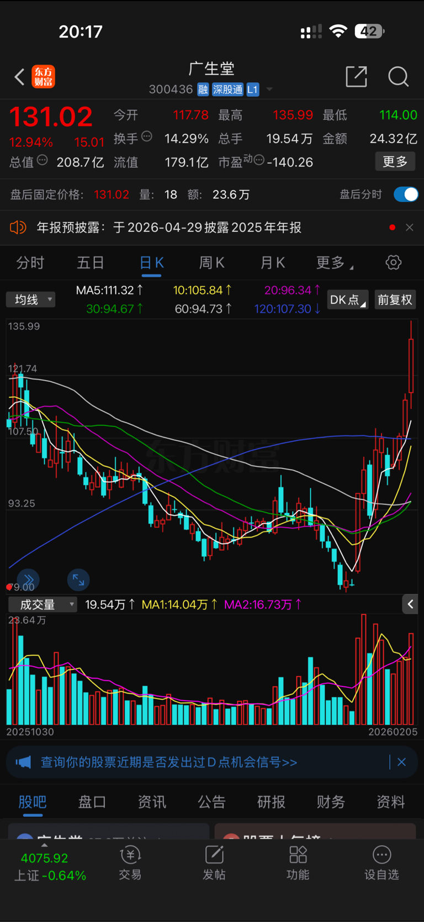Tap the 24.32亿 金额 value
The height and width of the screenshot is (922, 424).
click(393, 139)
